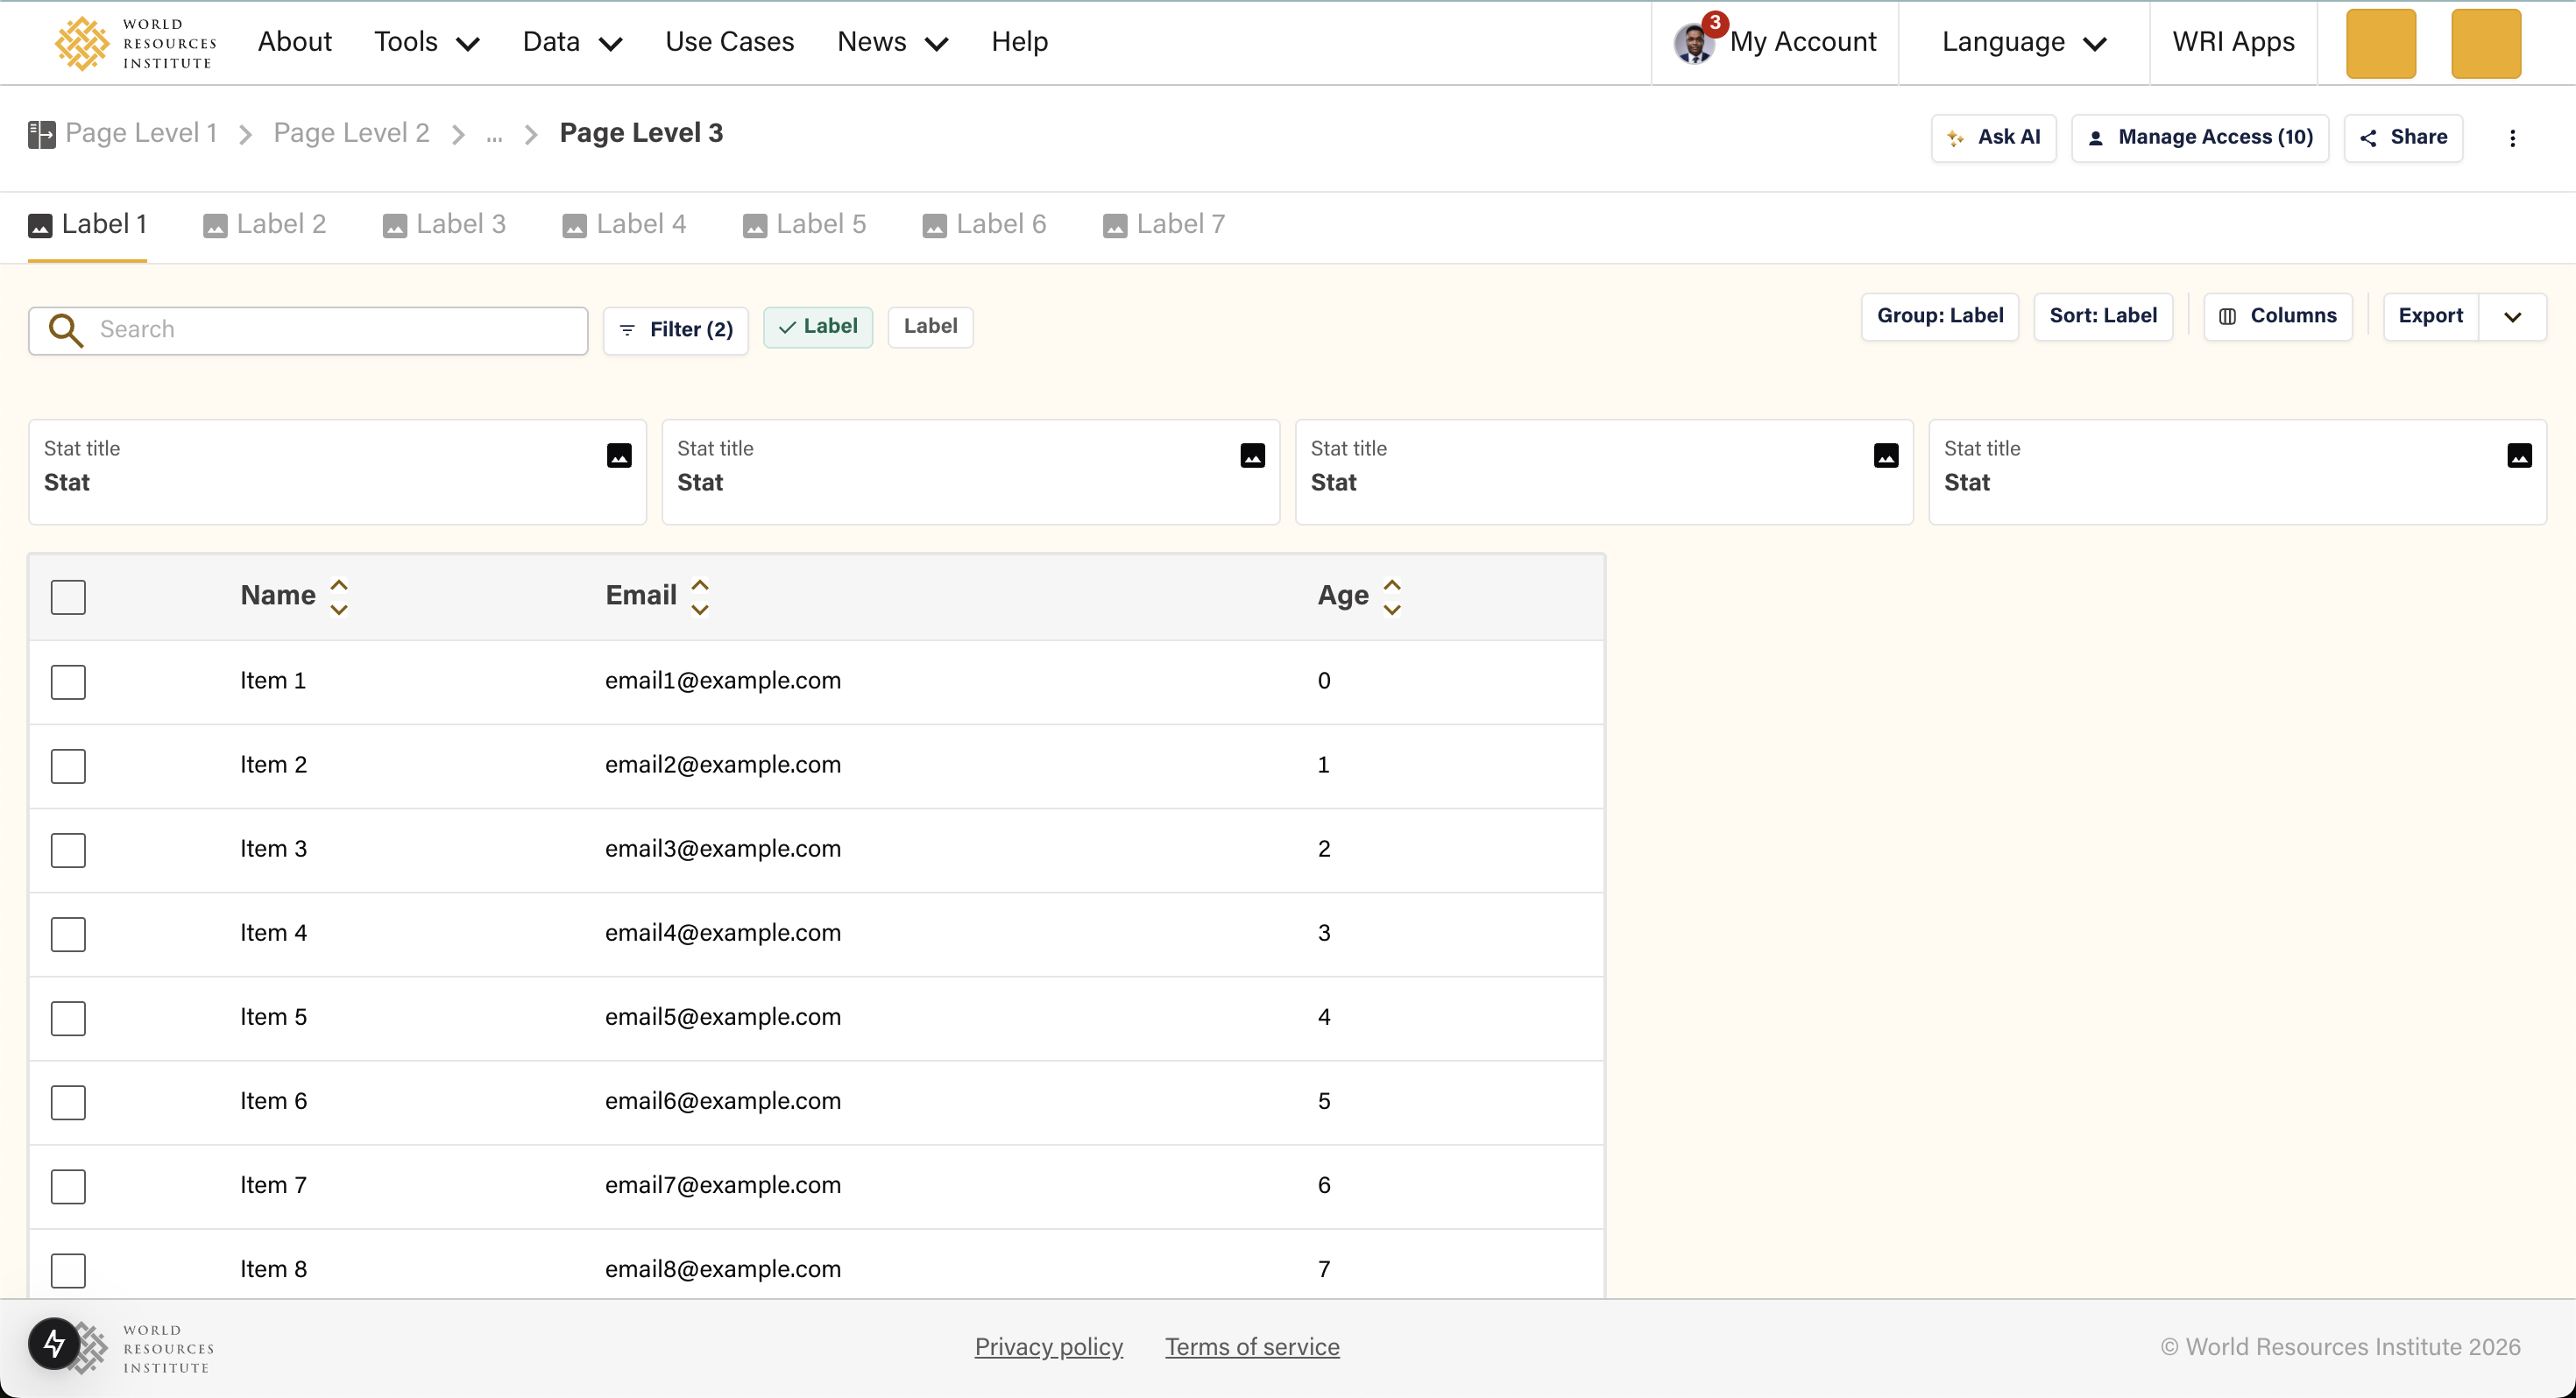The height and width of the screenshot is (1398, 2576).
Task: Click the breadcrumb panel icon before Page Level 1
Action: click(41, 132)
